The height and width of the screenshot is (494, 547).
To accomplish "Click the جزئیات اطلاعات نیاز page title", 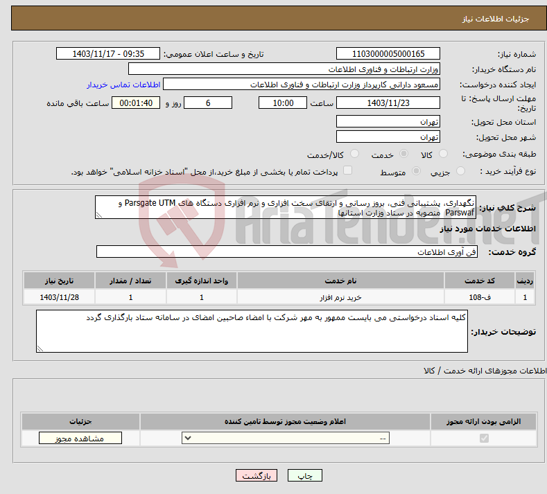I will point(496,19).
